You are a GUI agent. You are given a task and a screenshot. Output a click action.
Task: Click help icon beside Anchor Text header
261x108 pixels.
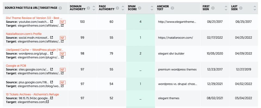172,8
